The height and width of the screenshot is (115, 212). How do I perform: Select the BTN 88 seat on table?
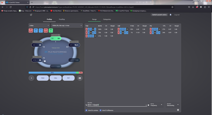pyautogui.click(x=37, y=60)
